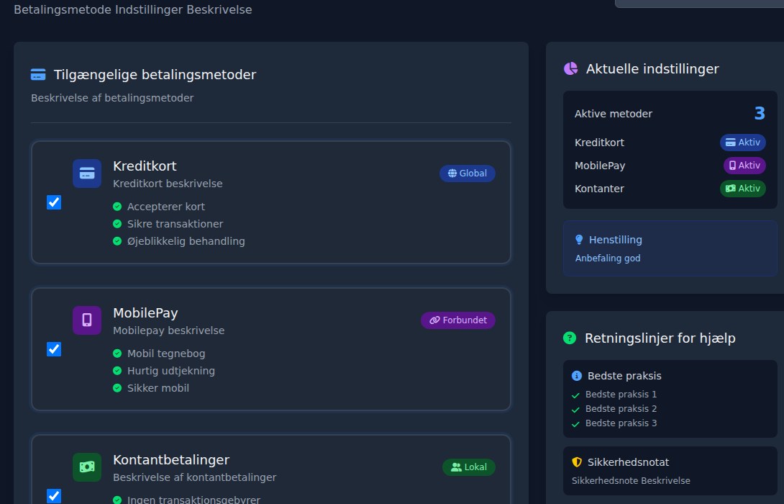Click the Kontantbetalinger card title

(x=171, y=460)
